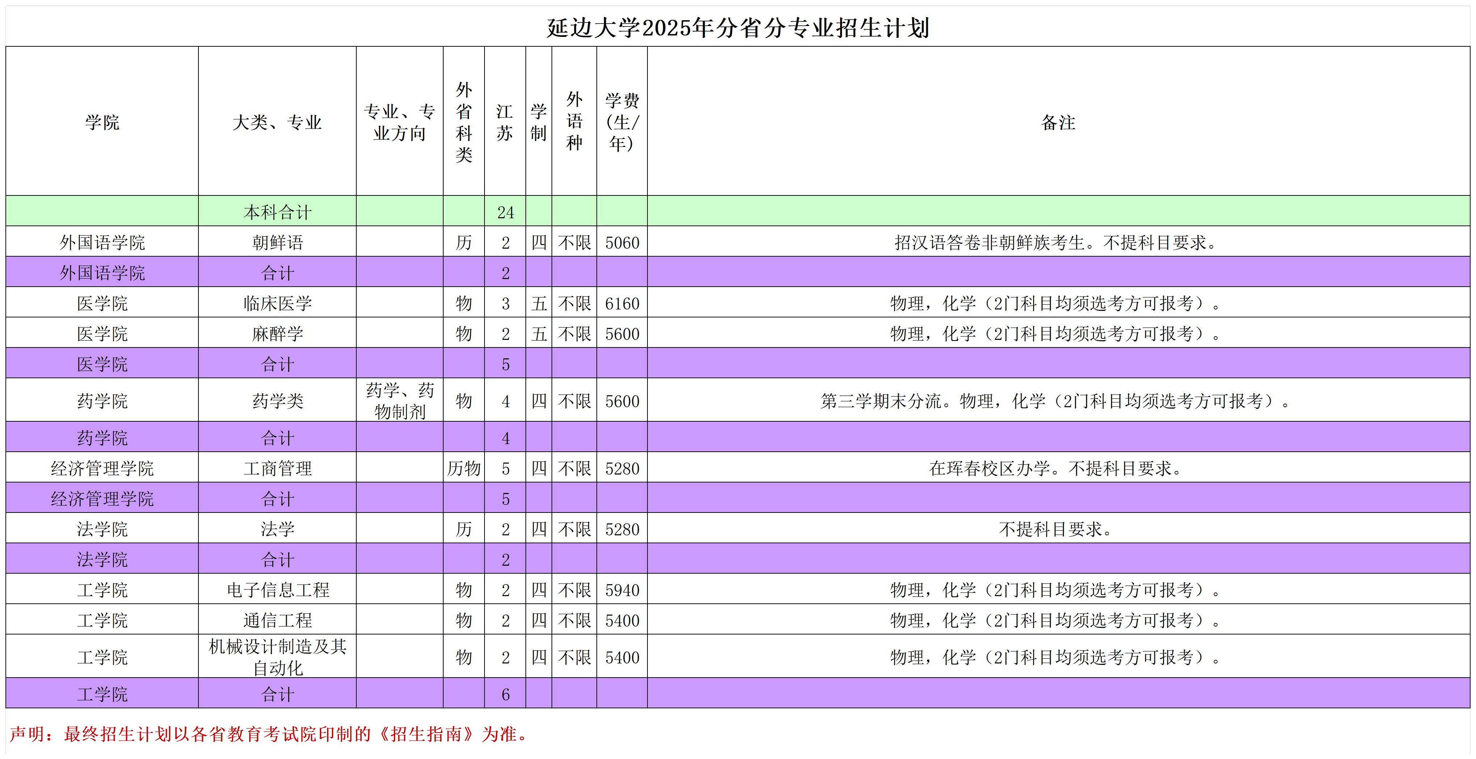Select the 学制 column header
The height and width of the screenshot is (759, 1476).
538,122
